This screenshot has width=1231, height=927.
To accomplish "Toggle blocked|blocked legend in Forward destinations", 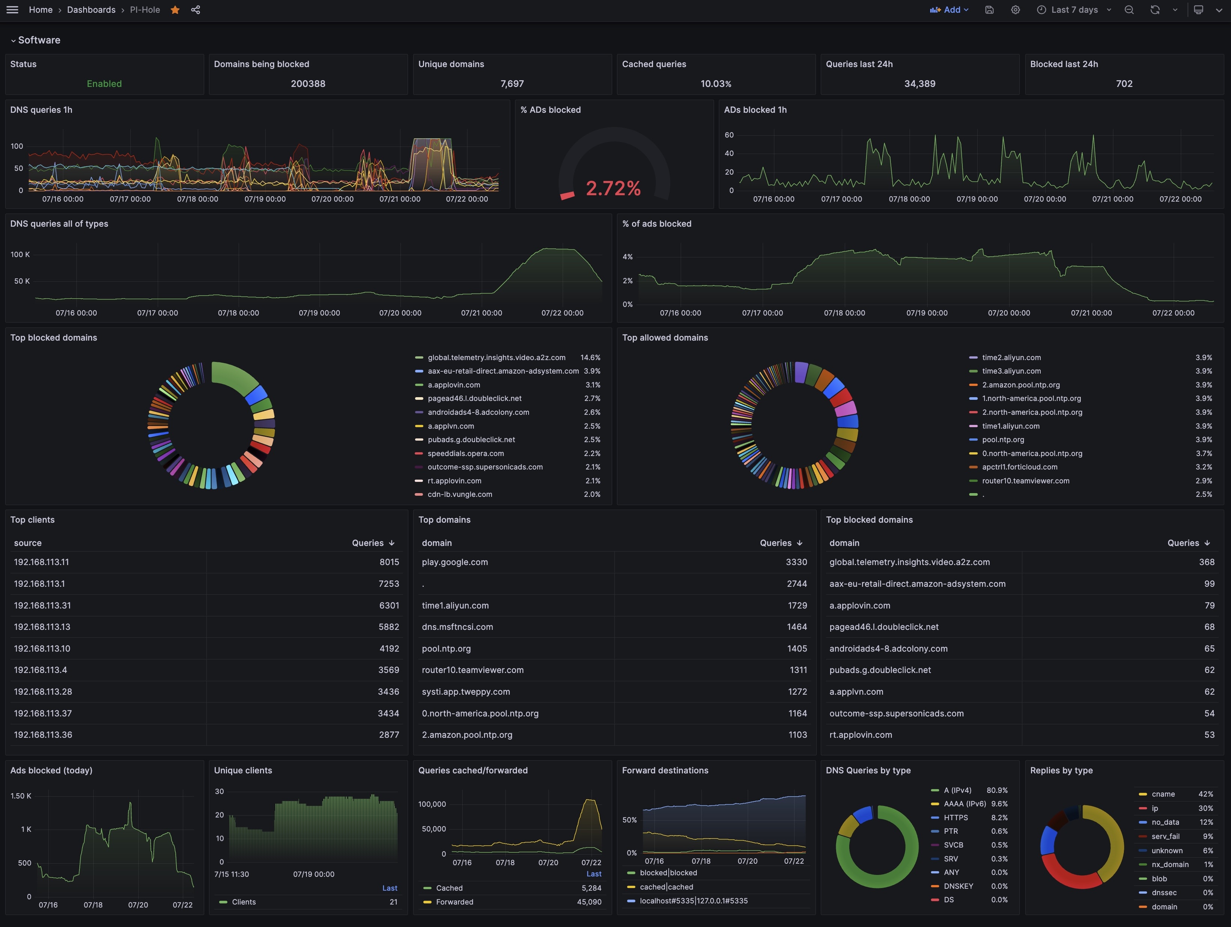I will tap(668, 873).
